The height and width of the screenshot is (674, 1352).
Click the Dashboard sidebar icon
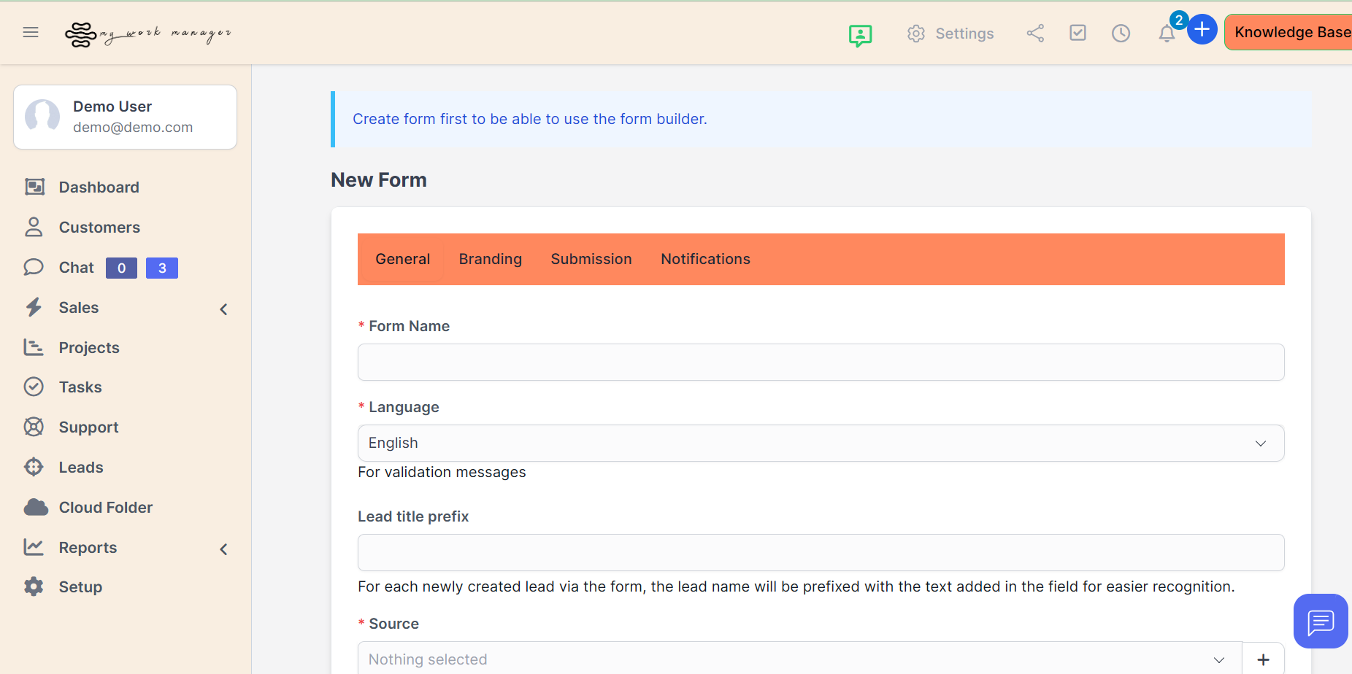click(34, 187)
